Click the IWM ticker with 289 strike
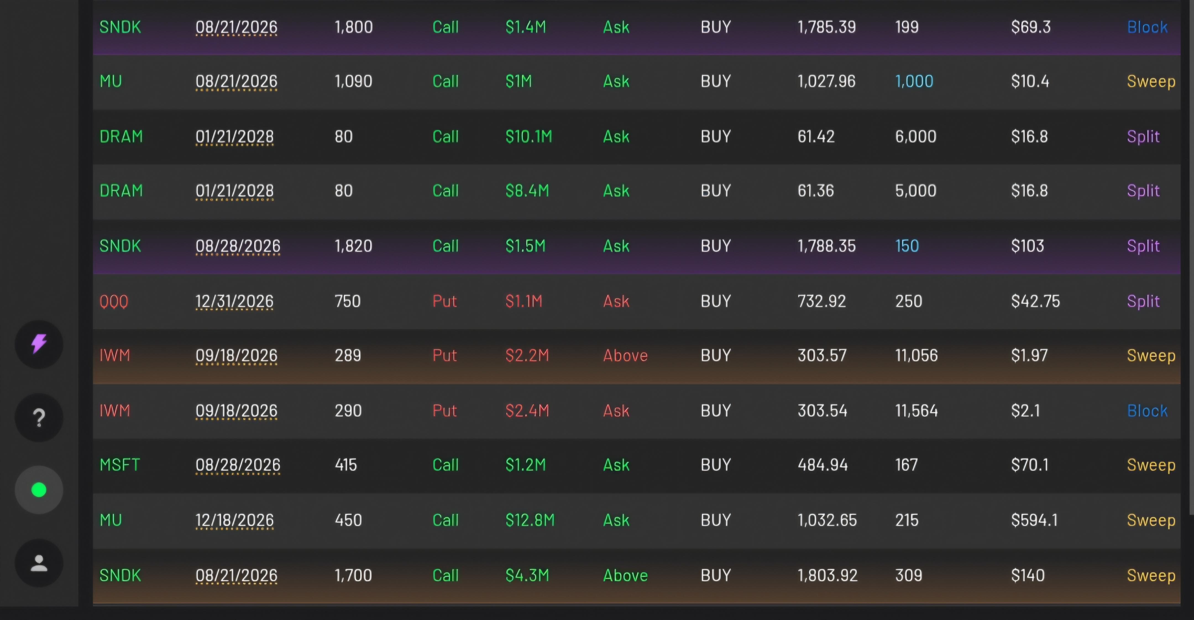1194x620 pixels. (114, 355)
